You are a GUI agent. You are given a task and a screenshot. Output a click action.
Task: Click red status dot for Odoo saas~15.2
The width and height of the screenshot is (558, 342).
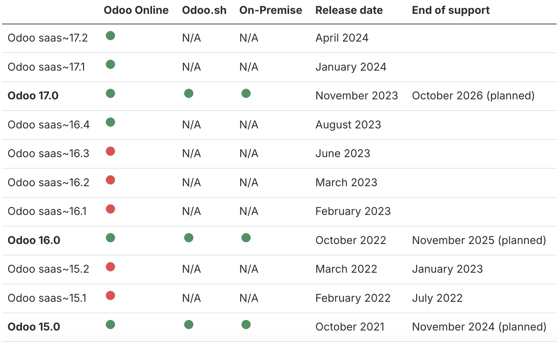point(110,267)
